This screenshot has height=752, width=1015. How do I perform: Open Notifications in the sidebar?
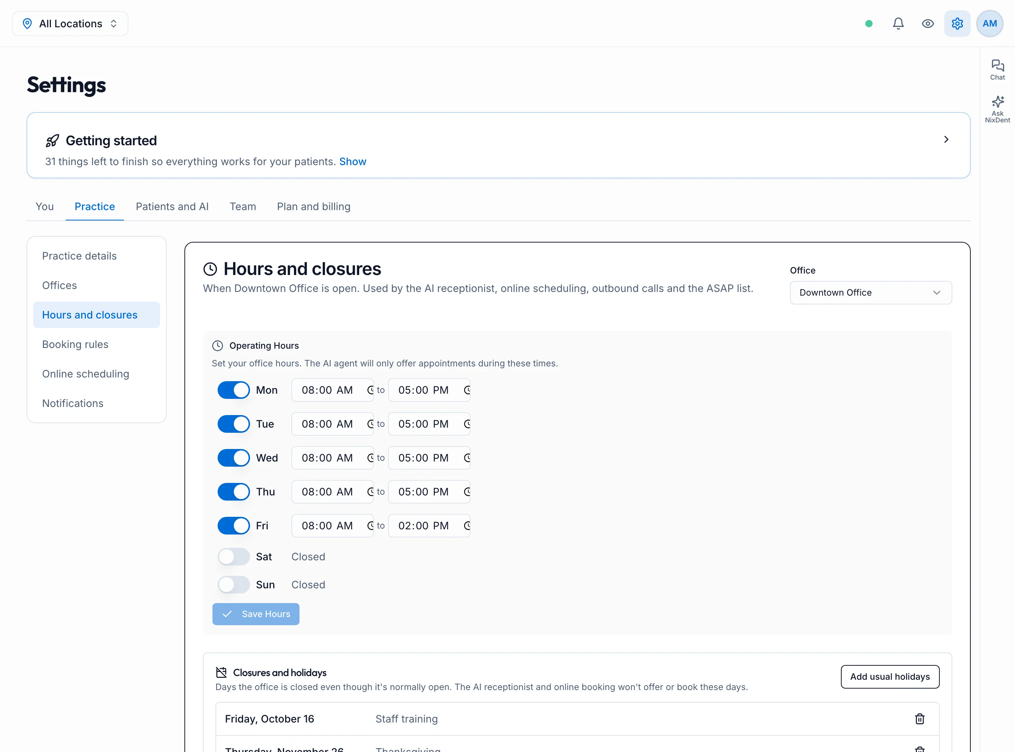point(97,403)
